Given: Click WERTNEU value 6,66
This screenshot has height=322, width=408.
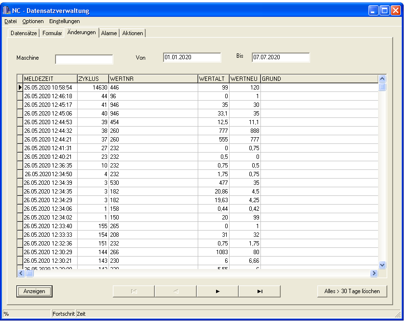Looking at the screenshot, I should coord(245,260).
